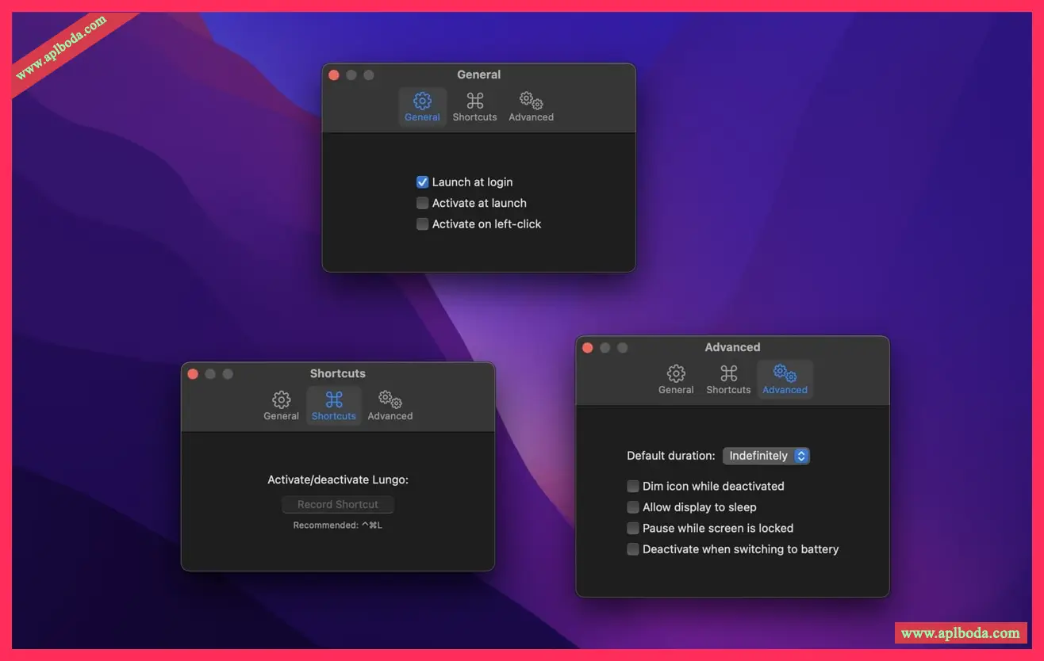The image size is (1044, 661).
Task: Select Advanced tab in the Advanced window
Action: point(785,380)
